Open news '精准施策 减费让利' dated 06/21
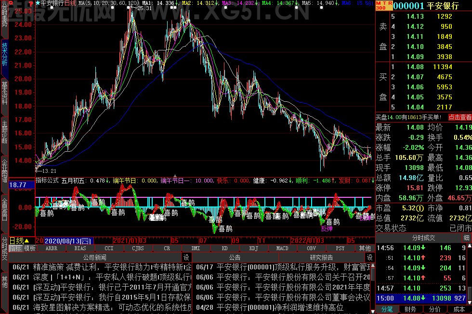Viewport: 472px width, 314px height. 102,267
